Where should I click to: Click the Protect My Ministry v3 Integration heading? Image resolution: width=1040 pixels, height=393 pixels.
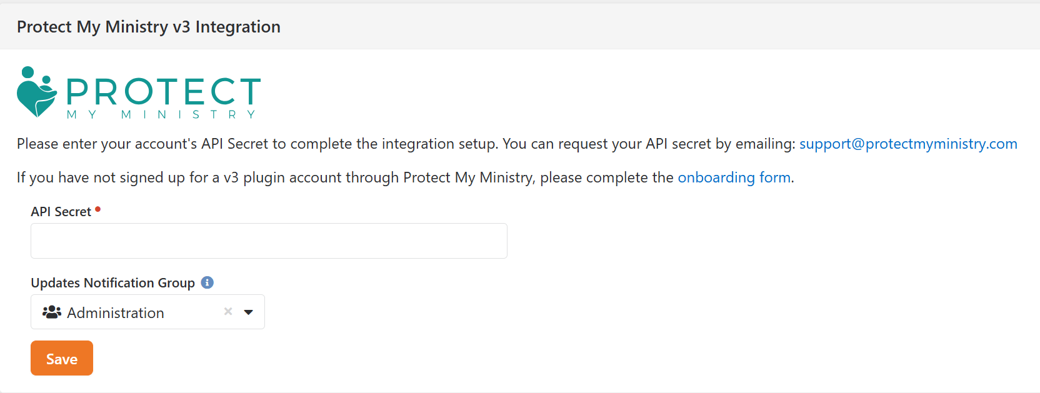point(149,27)
